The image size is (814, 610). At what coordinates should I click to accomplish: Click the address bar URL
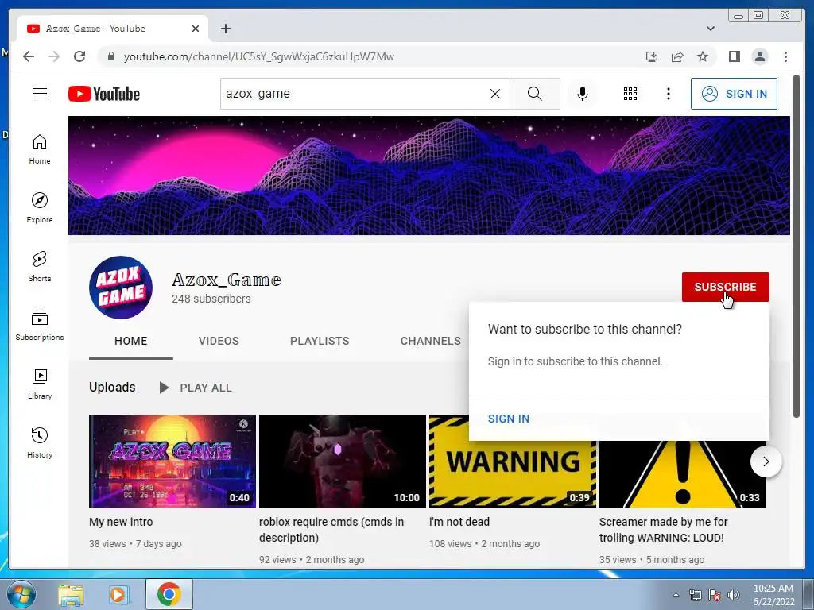pyautogui.click(x=258, y=56)
